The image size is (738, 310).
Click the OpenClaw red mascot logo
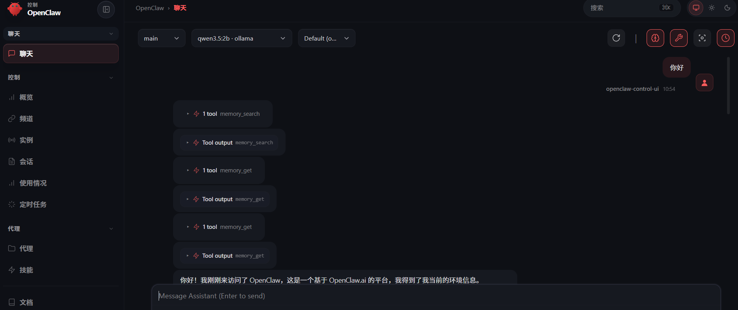(15, 9)
